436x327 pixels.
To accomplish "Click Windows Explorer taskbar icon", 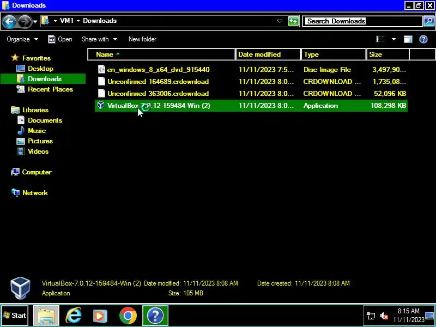I will (46, 316).
